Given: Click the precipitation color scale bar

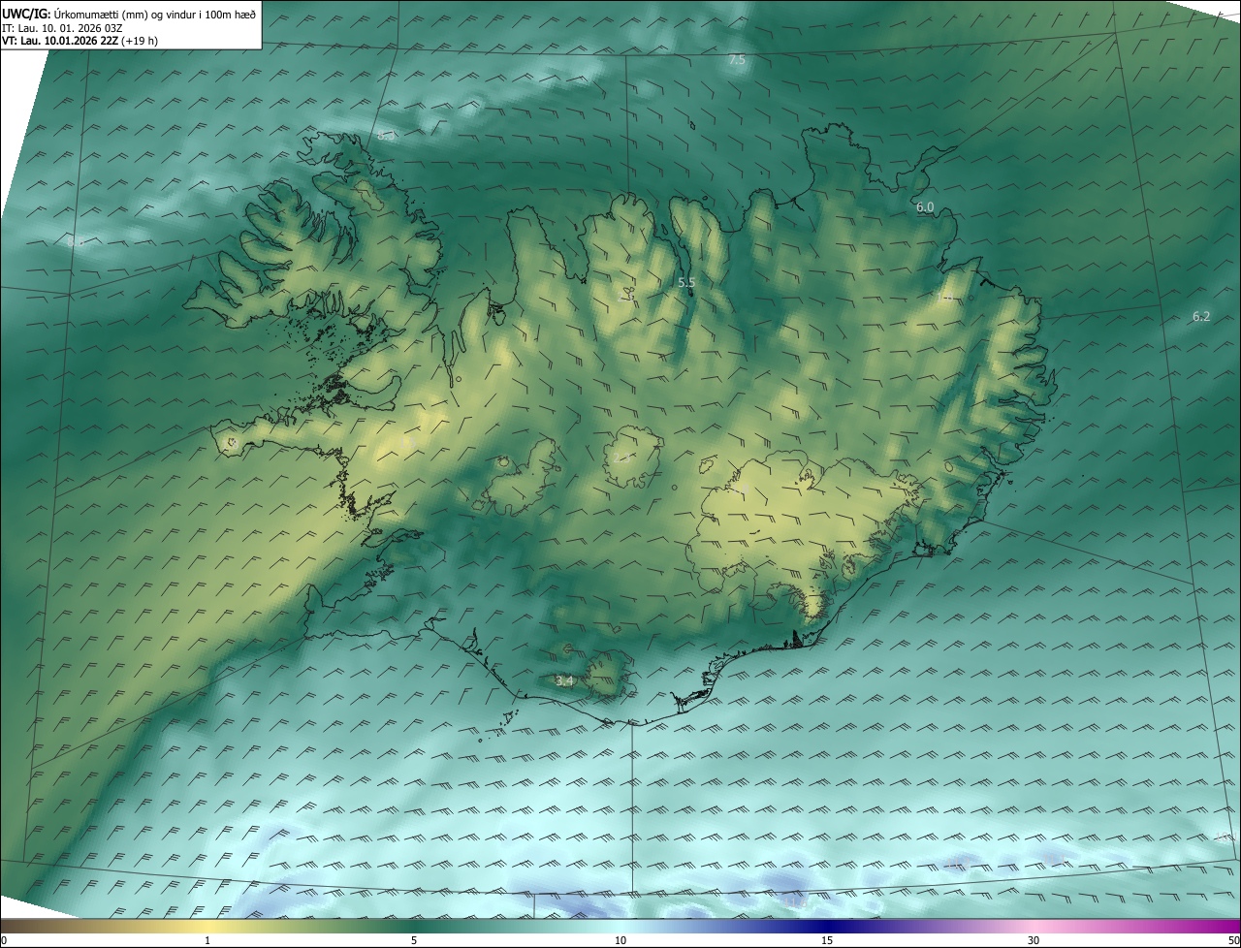Looking at the screenshot, I should point(620,926).
